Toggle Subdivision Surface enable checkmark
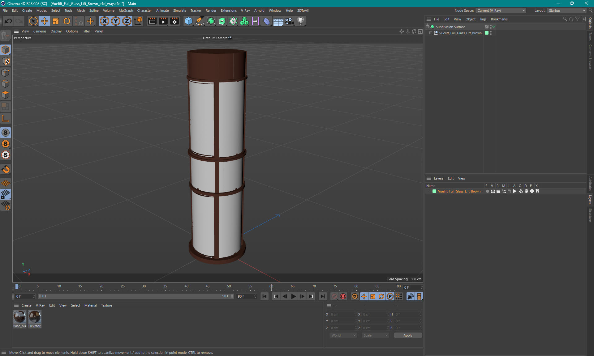594x356 pixels. pos(494,27)
